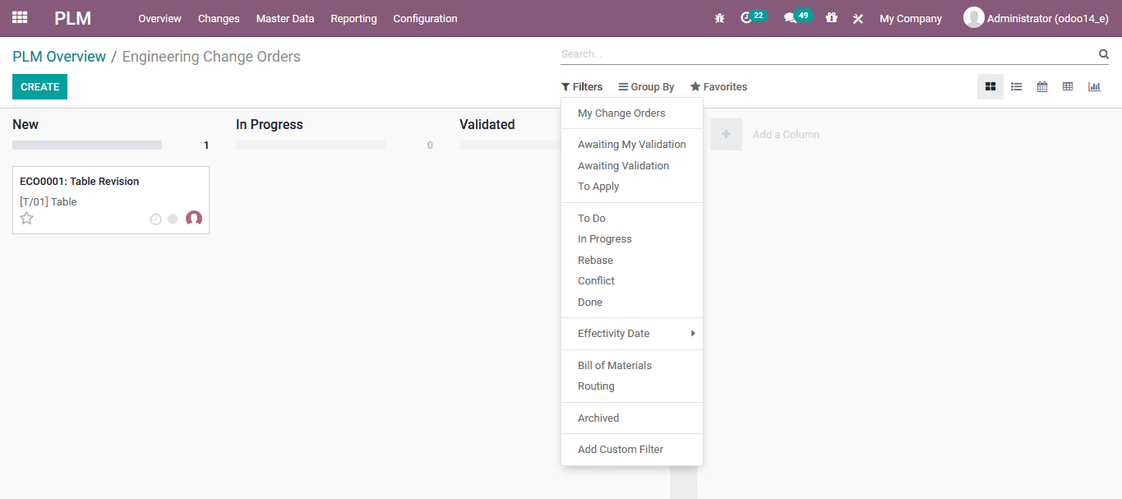Focus the Search input field

[829, 54]
